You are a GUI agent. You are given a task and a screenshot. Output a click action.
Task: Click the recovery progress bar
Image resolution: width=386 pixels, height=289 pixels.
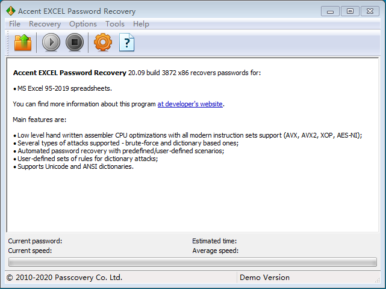click(x=193, y=262)
